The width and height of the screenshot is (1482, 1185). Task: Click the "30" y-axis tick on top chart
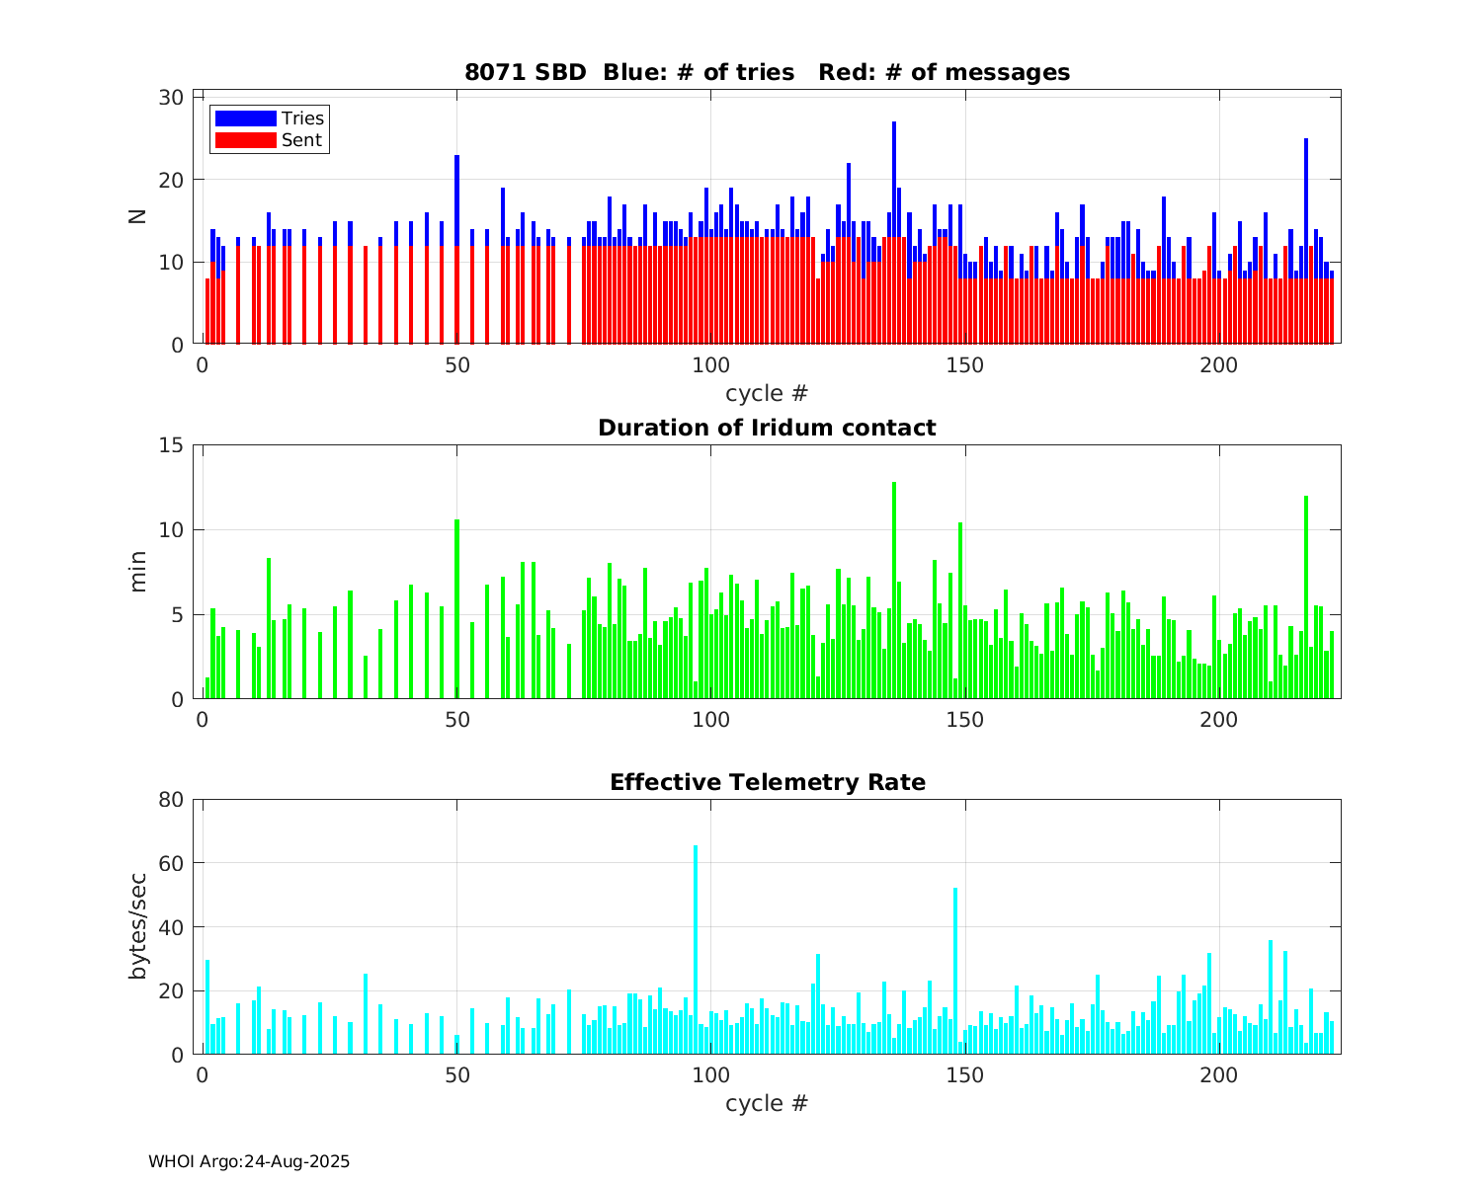(x=172, y=97)
